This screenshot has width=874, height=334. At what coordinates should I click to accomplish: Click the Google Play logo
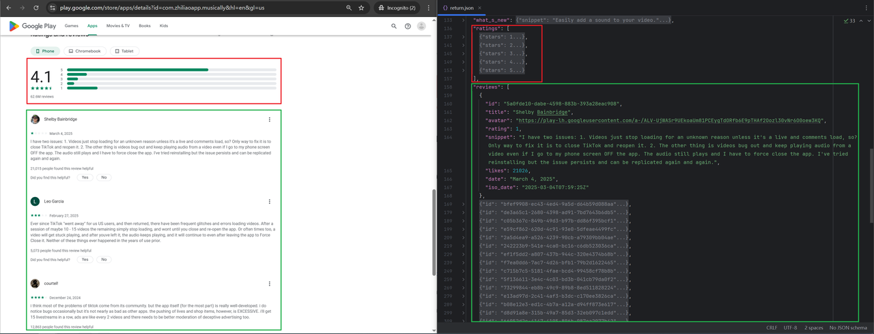coord(32,26)
